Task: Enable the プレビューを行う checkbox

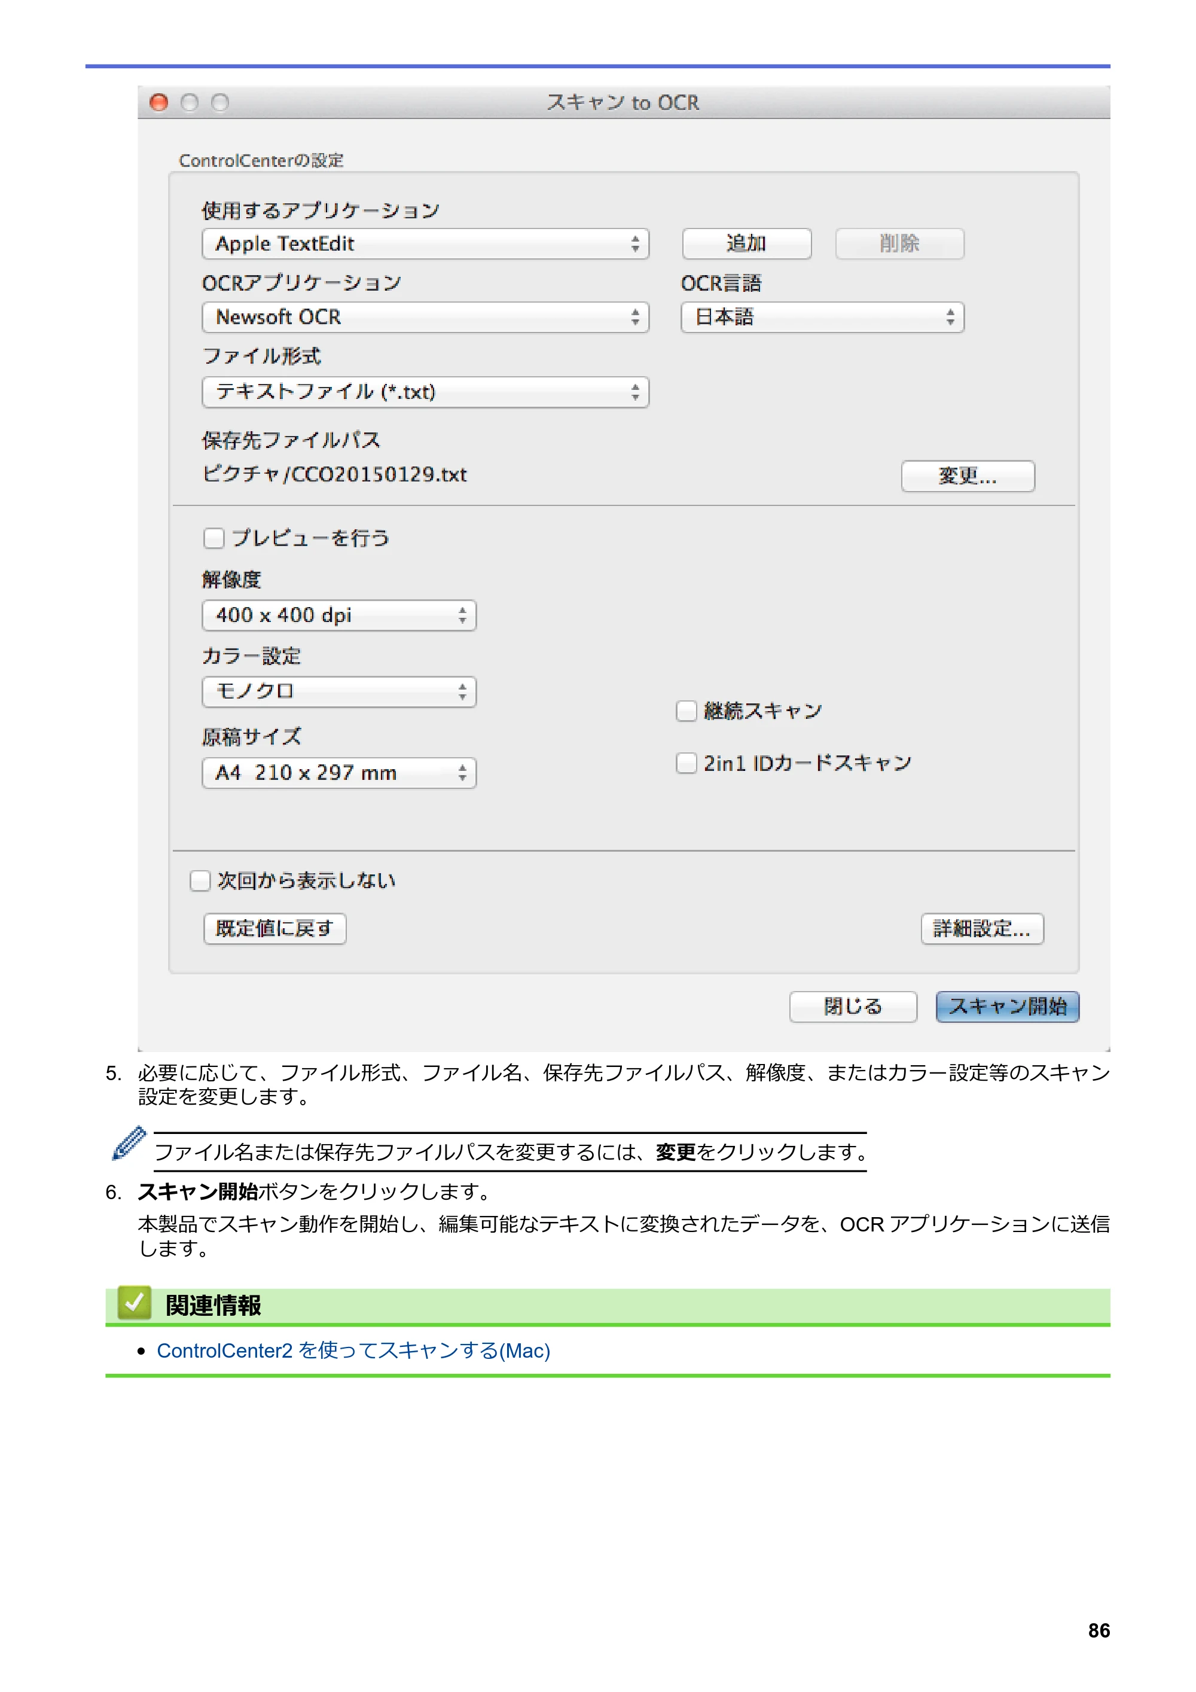Action: point(213,538)
